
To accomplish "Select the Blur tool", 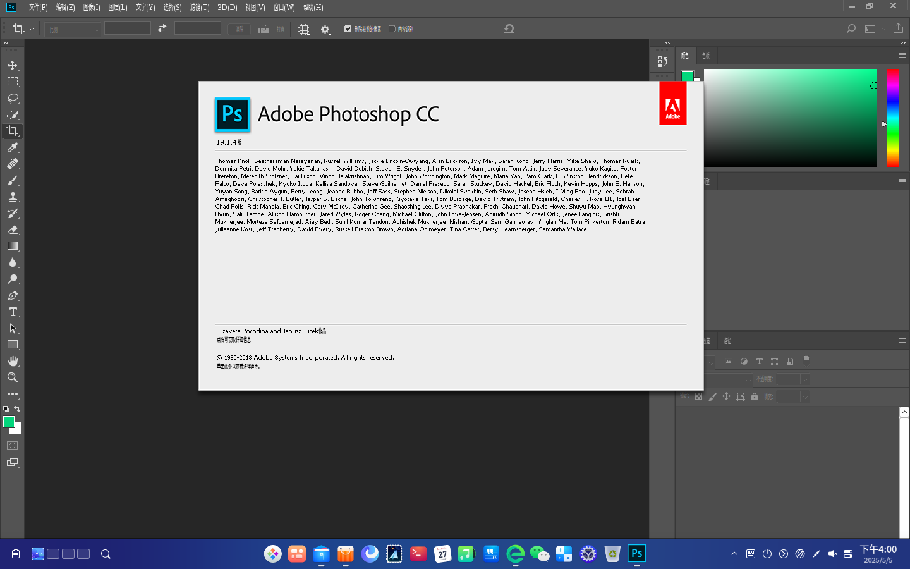I will tap(13, 262).
